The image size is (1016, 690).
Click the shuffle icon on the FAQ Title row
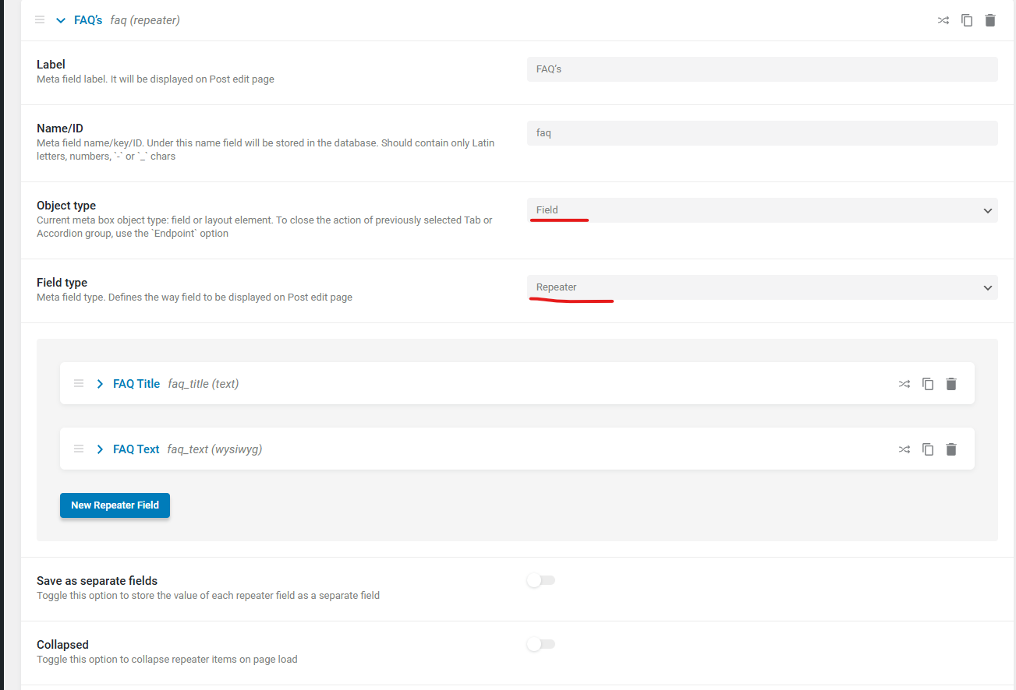pyautogui.click(x=904, y=384)
